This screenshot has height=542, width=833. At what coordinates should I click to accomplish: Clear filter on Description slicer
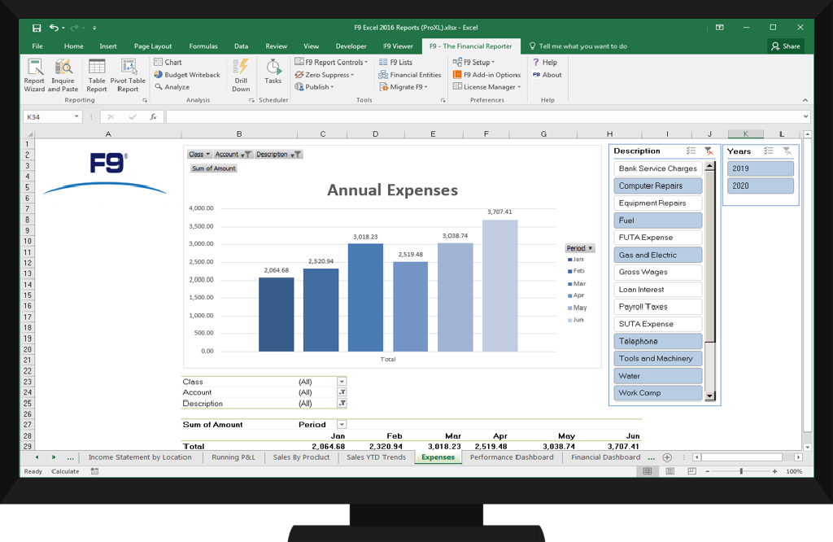(709, 151)
